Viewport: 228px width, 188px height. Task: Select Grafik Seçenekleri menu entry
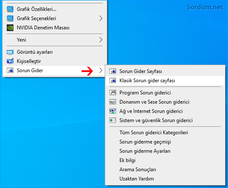(55, 18)
